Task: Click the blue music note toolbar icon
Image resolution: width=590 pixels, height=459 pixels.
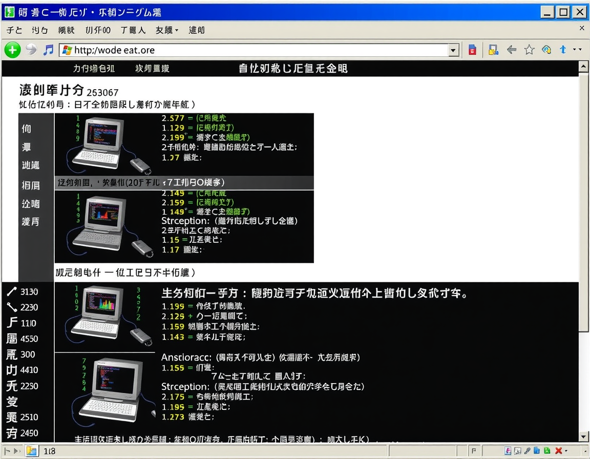Action: point(48,50)
